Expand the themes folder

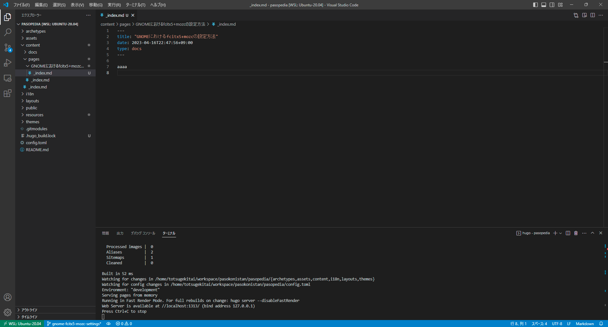pos(32,122)
